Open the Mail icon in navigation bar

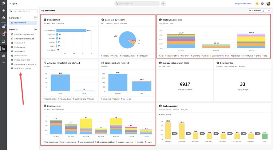point(4,27)
